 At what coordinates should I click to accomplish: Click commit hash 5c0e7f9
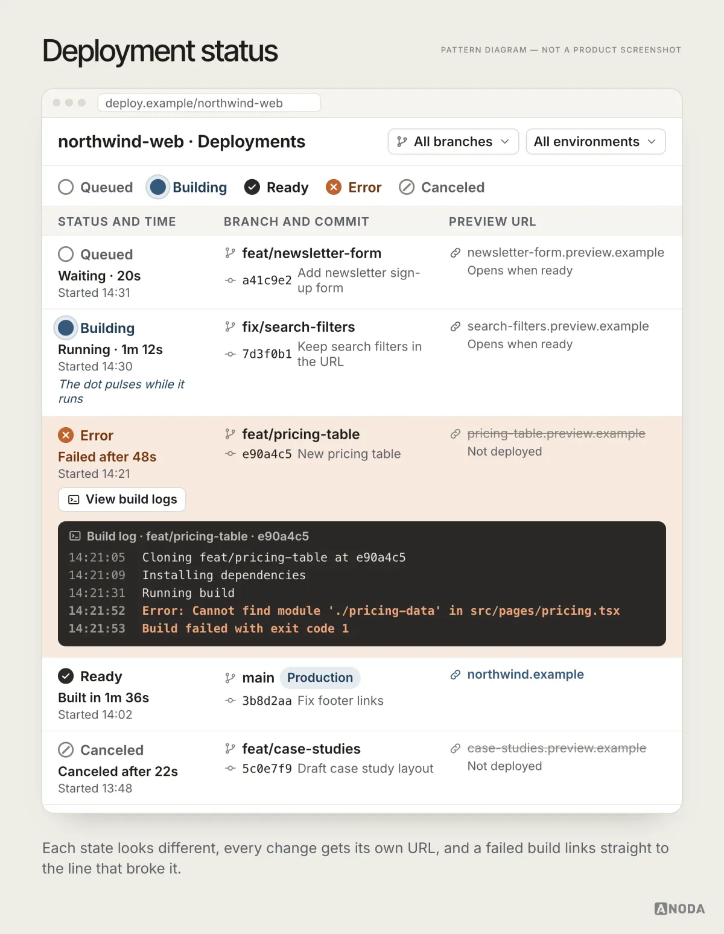(x=267, y=769)
